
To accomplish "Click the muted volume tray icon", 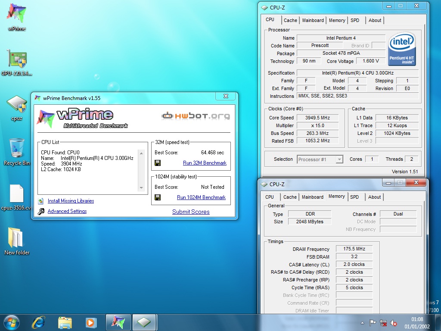I will (x=394, y=323).
